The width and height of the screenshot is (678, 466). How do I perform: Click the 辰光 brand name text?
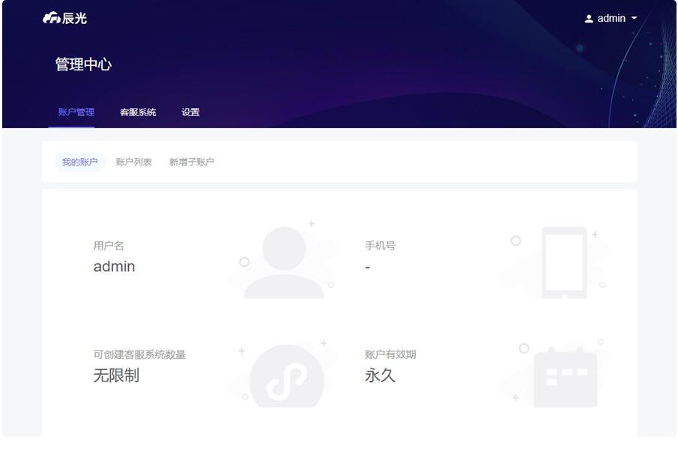coord(75,19)
